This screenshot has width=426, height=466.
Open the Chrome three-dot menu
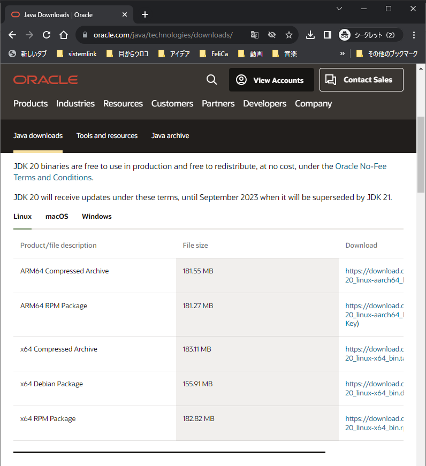[414, 34]
